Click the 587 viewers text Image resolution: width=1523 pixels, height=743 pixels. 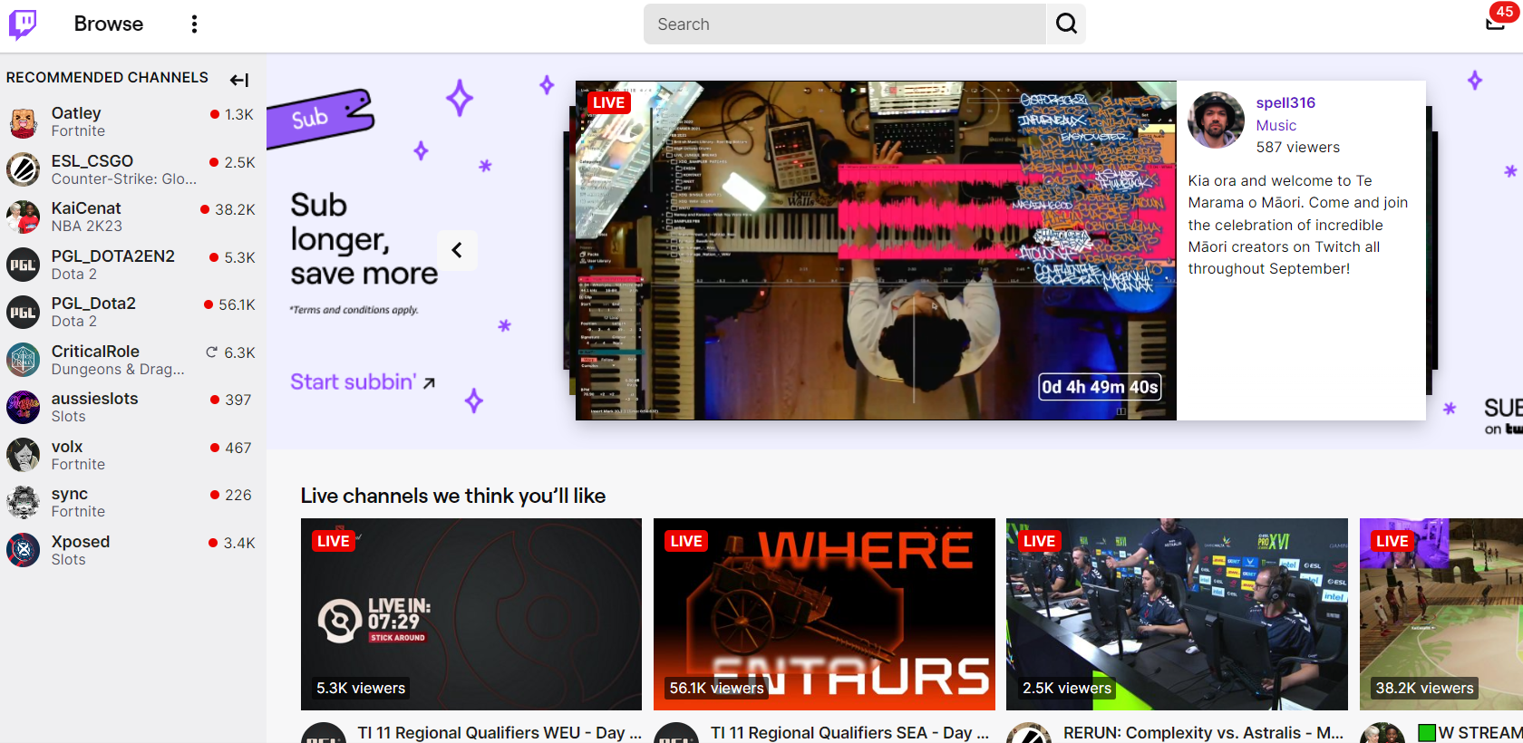[1297, 147]
